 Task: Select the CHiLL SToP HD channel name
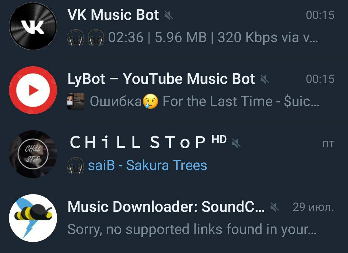148,142
